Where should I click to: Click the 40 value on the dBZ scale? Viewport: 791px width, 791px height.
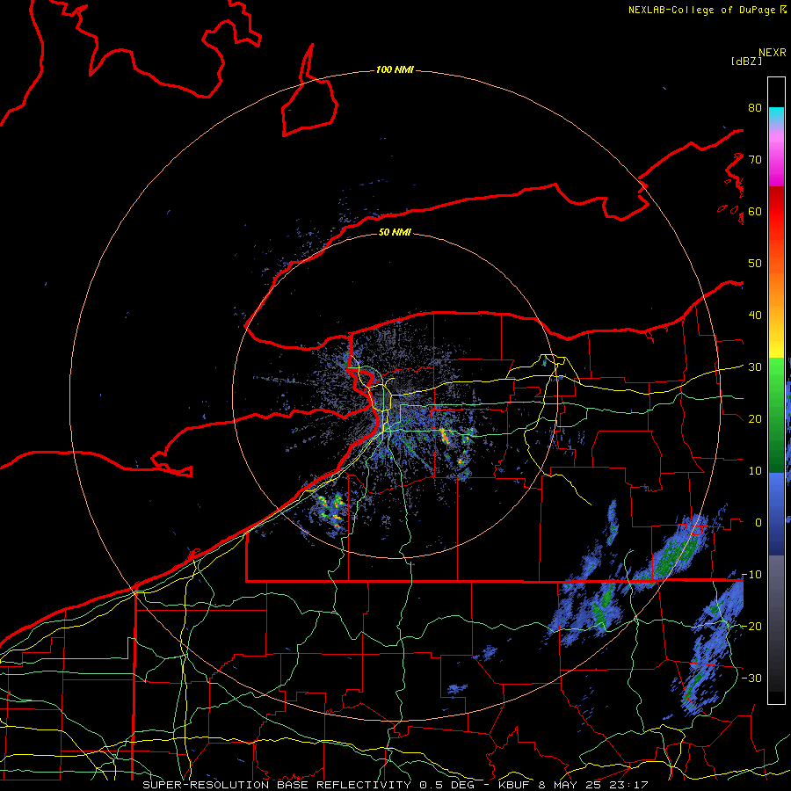coord(755,316)
